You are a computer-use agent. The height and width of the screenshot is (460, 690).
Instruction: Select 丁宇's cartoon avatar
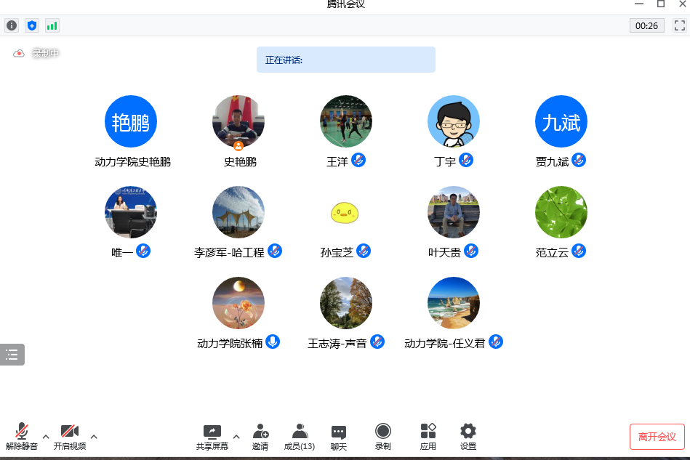pyautogui.click(x=453, y=121)
